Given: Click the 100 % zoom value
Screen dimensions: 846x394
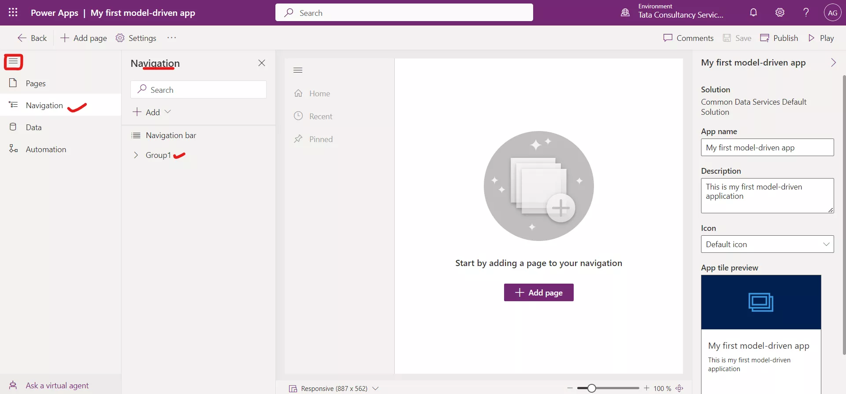Looking at the screenshot, I should coord(662,388).
